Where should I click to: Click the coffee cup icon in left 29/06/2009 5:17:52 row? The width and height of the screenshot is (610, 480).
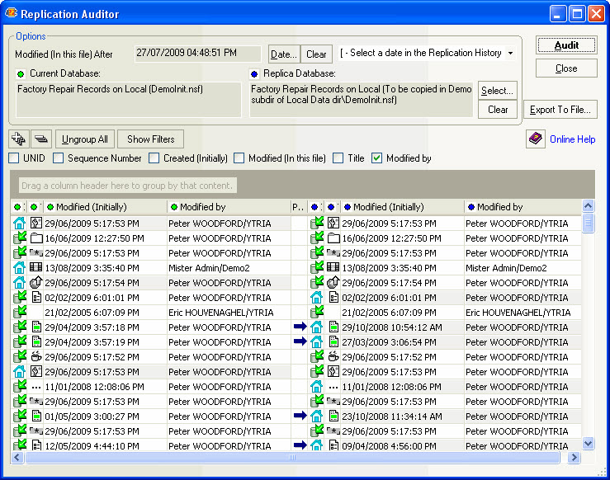coord(35,357)
